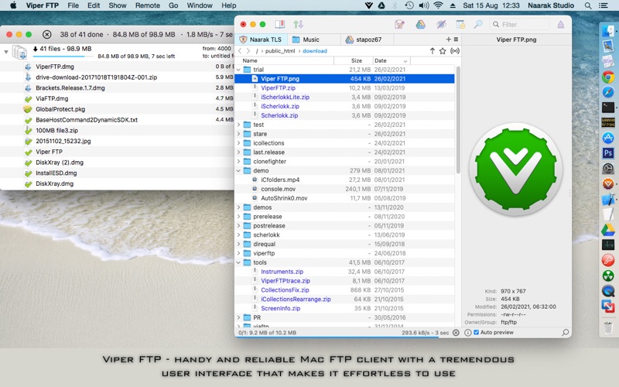619x387 pixels.
Task: Expand the test folder
Action: point(238,125)
